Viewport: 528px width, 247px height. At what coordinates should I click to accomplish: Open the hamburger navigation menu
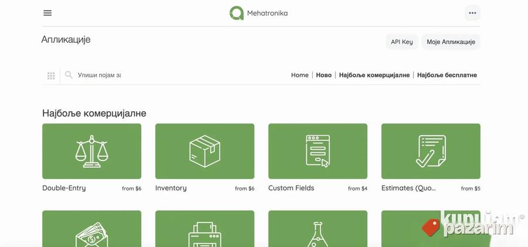(48, 13)
